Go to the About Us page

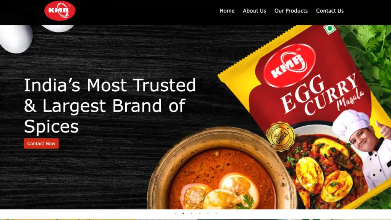click(254, 11)
